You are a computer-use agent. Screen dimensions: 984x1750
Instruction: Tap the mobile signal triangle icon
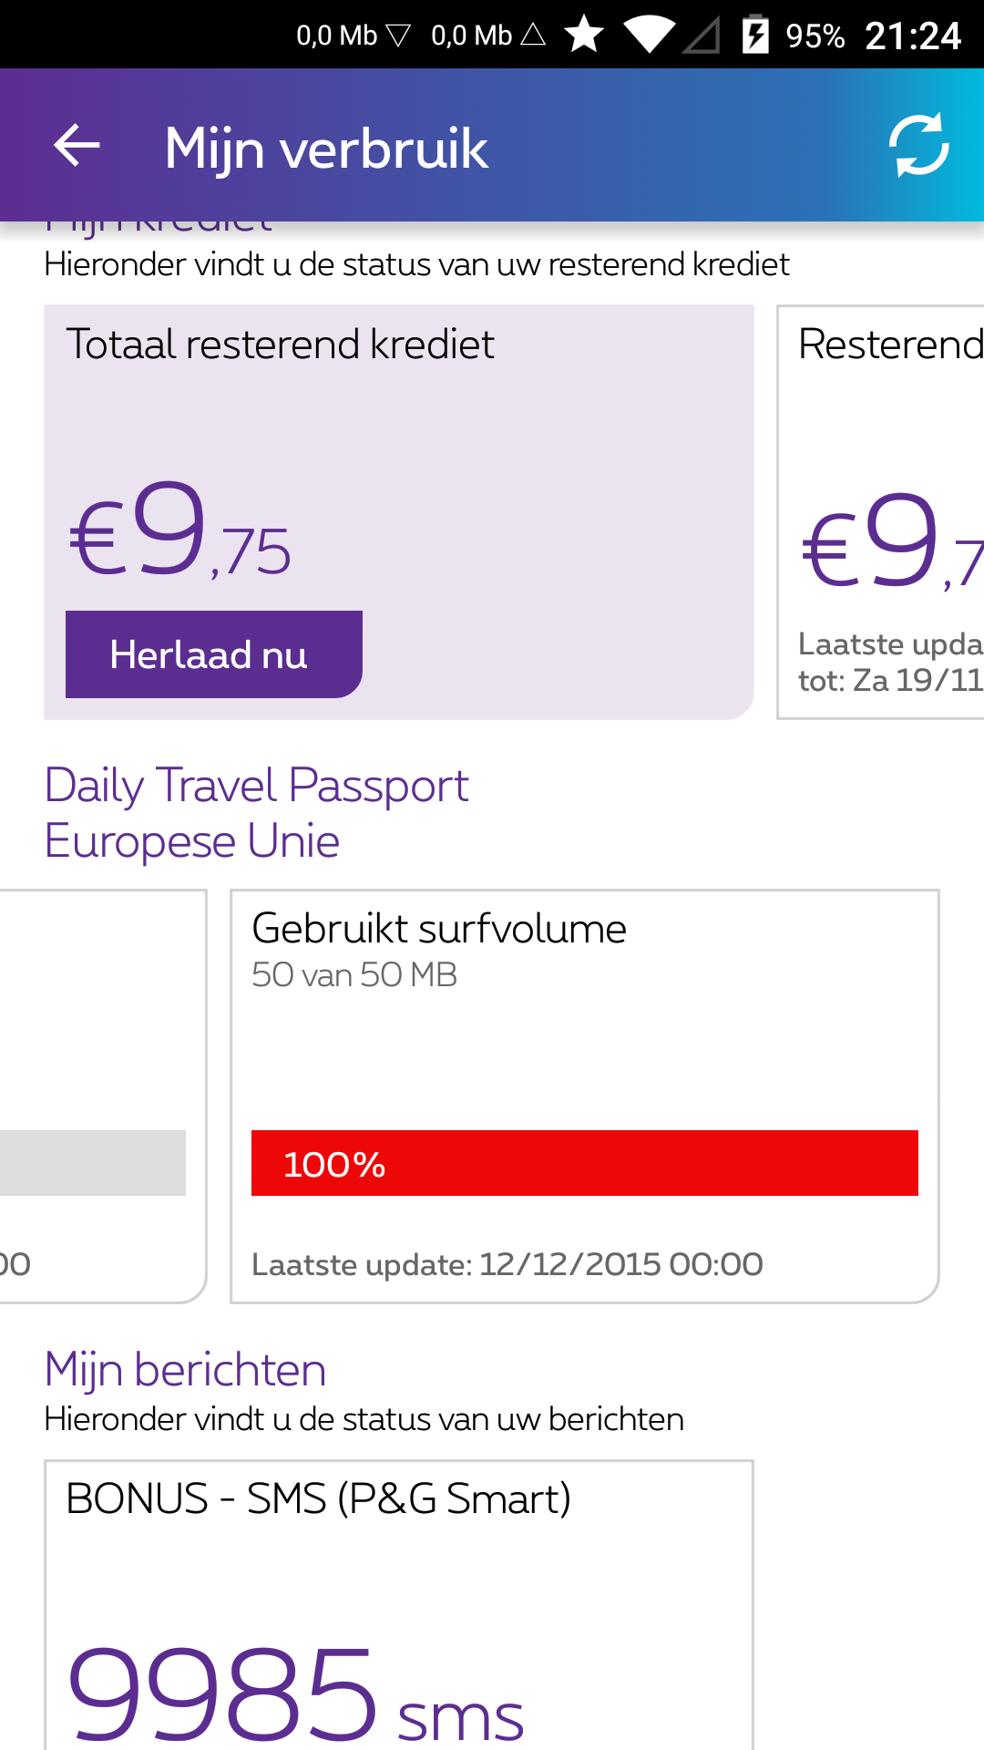[701, 35]
